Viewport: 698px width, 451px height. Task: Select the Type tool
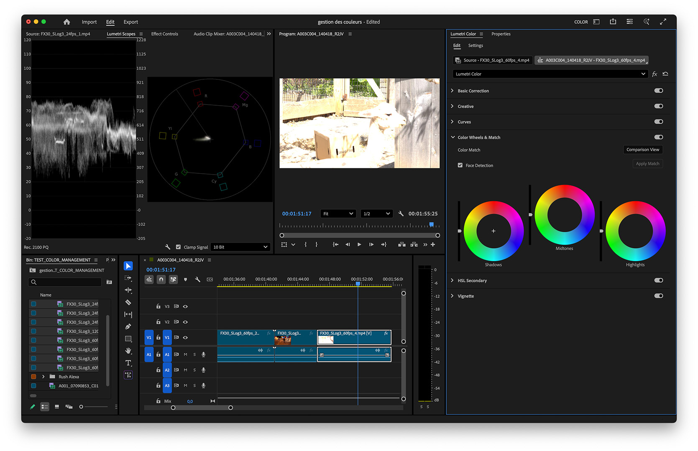(128, 363)
